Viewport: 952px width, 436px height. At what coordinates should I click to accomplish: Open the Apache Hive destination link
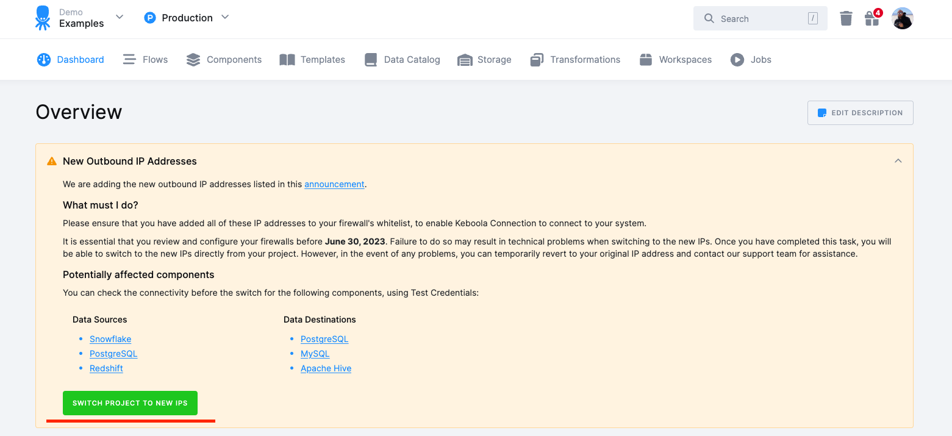[326, 368]
